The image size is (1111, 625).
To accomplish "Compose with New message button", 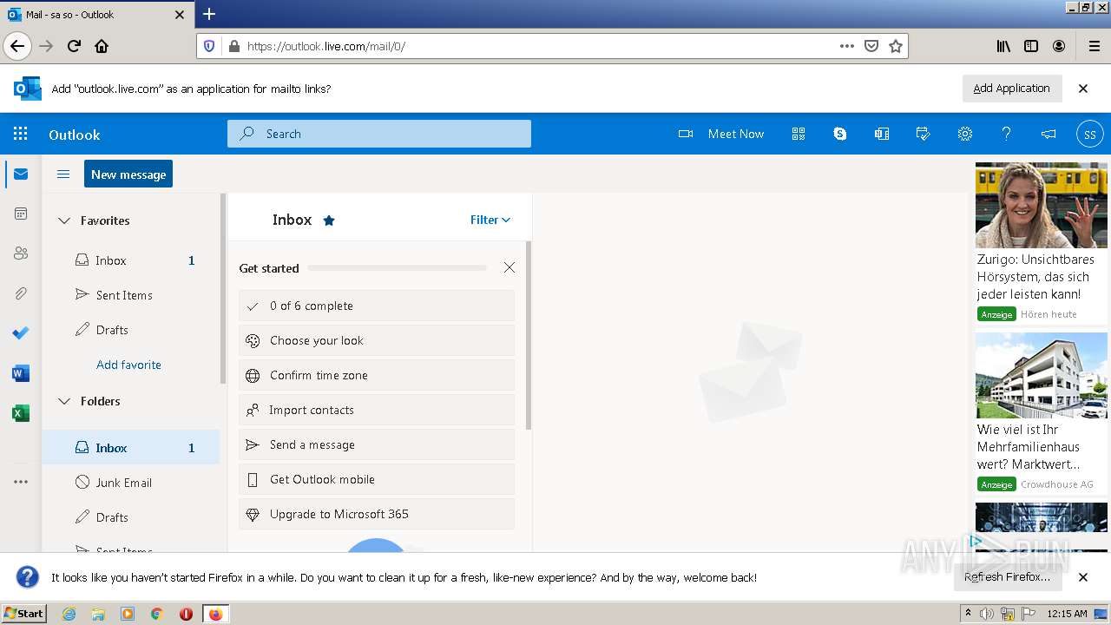I will (128, 174).
